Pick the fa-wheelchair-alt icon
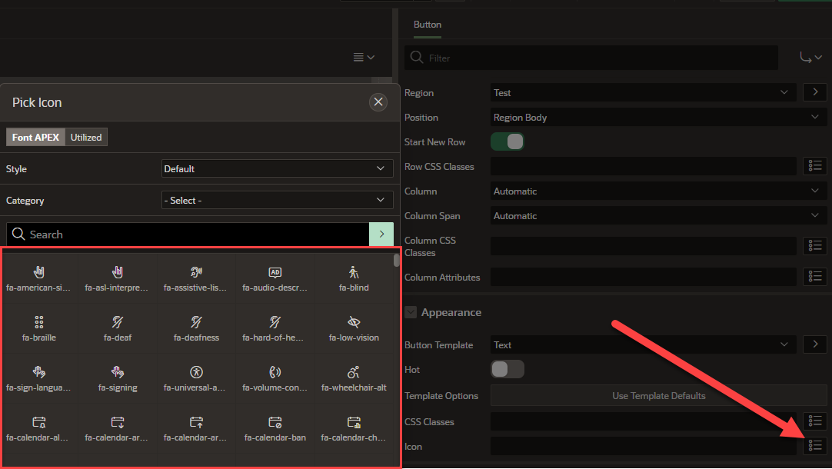Screen dimensions: 832x469 coord(354,378)
